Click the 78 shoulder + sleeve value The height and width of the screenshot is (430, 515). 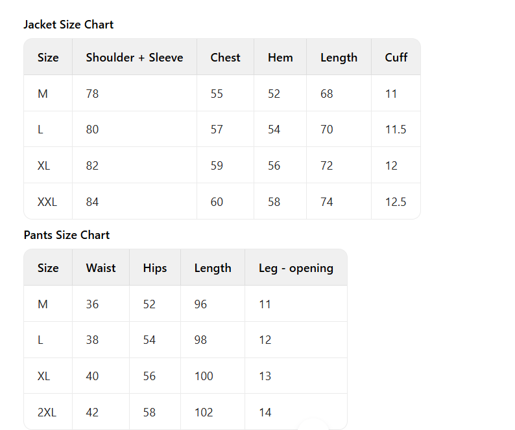(93, 94)
